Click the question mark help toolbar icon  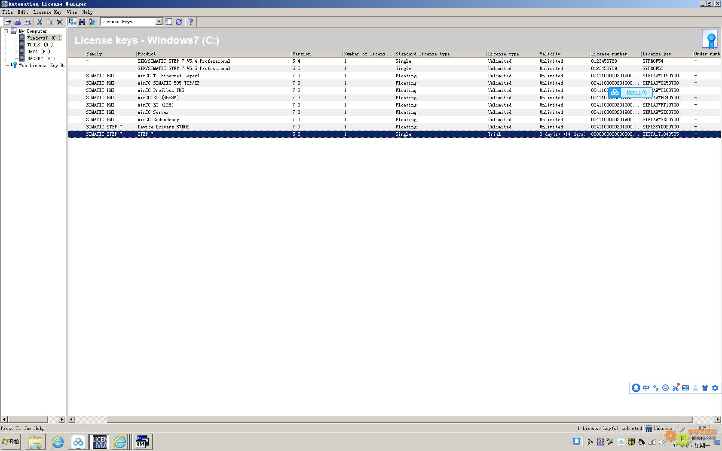(x=191, y=21)
